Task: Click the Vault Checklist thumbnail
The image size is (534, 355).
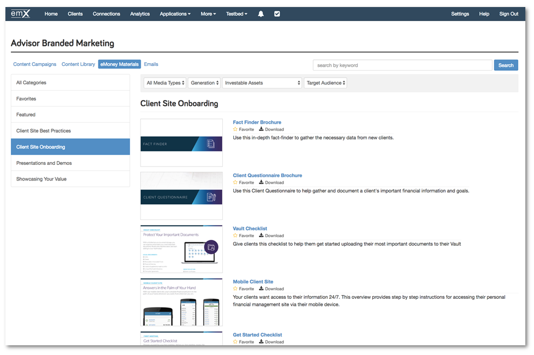Action: point(182,249)
